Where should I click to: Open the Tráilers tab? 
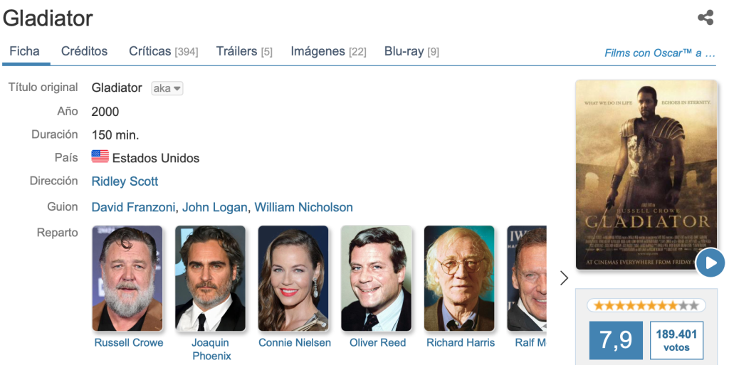[244, 51]
